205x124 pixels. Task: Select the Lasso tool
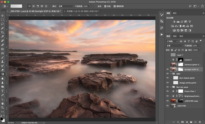2,24
